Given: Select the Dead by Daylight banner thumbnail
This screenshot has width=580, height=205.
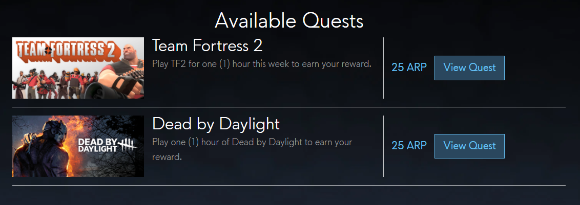Looking at the screenshot, I should click(78, 146).
